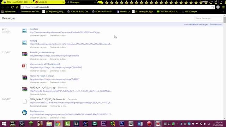The image size is (226, 127).
Task: Click the Chrome icon in the taskbar
Action: click(58, 124)
